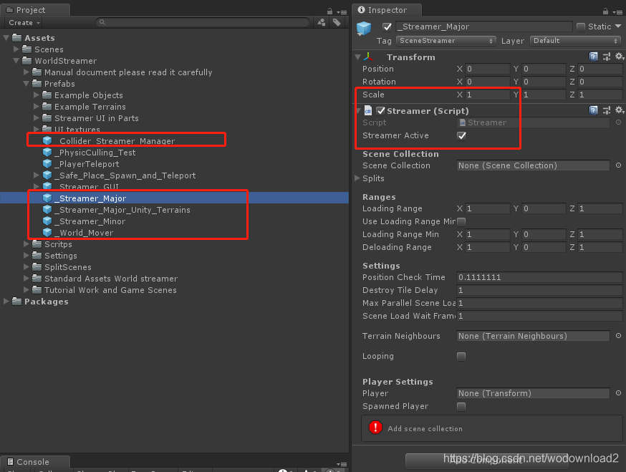Open Streamer script help reference icon

coord(594,110)
